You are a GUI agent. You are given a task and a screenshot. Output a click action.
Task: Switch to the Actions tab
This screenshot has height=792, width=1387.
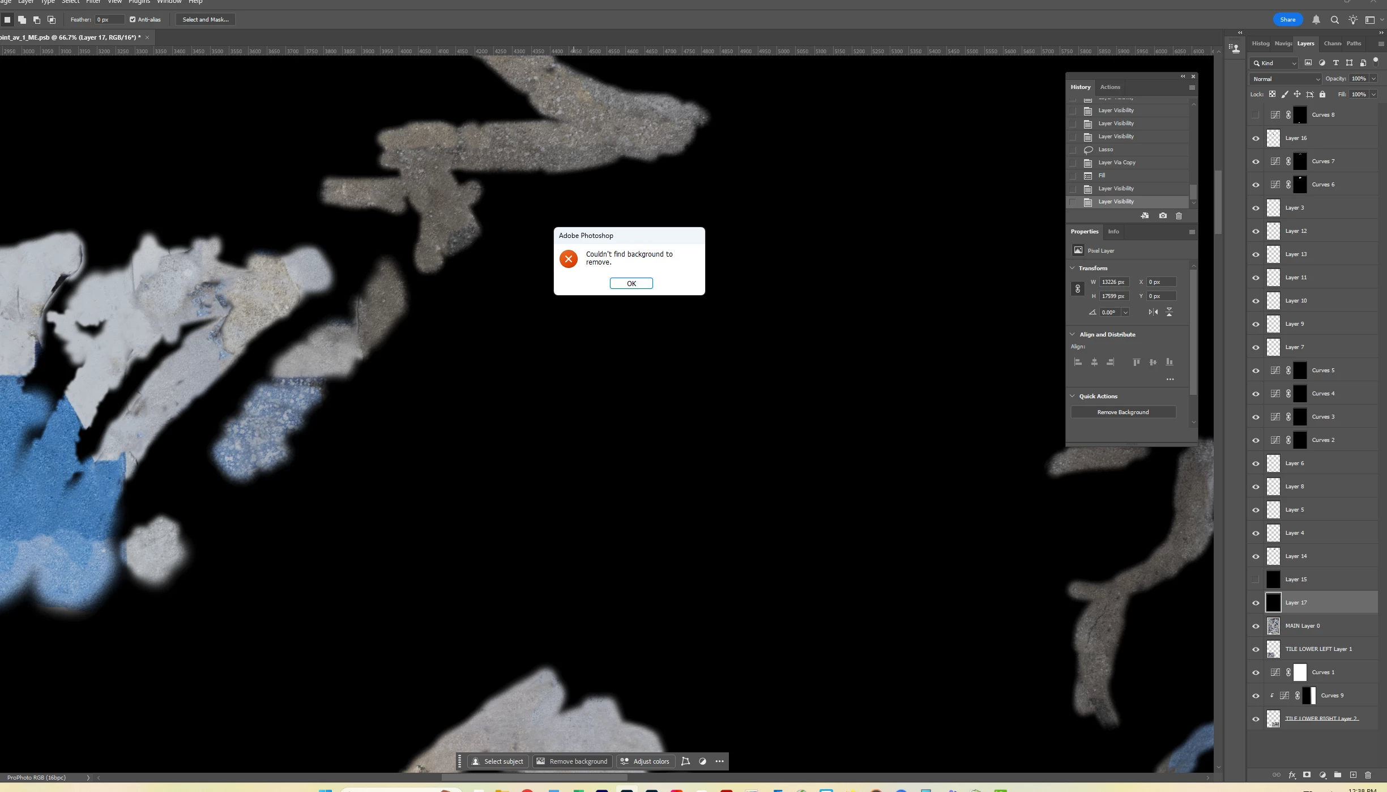pyautogui.click(x=1109, y=87)
